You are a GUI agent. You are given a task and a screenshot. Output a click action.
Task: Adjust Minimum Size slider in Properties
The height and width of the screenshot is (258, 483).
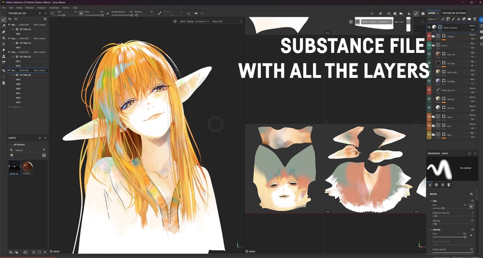453,216
